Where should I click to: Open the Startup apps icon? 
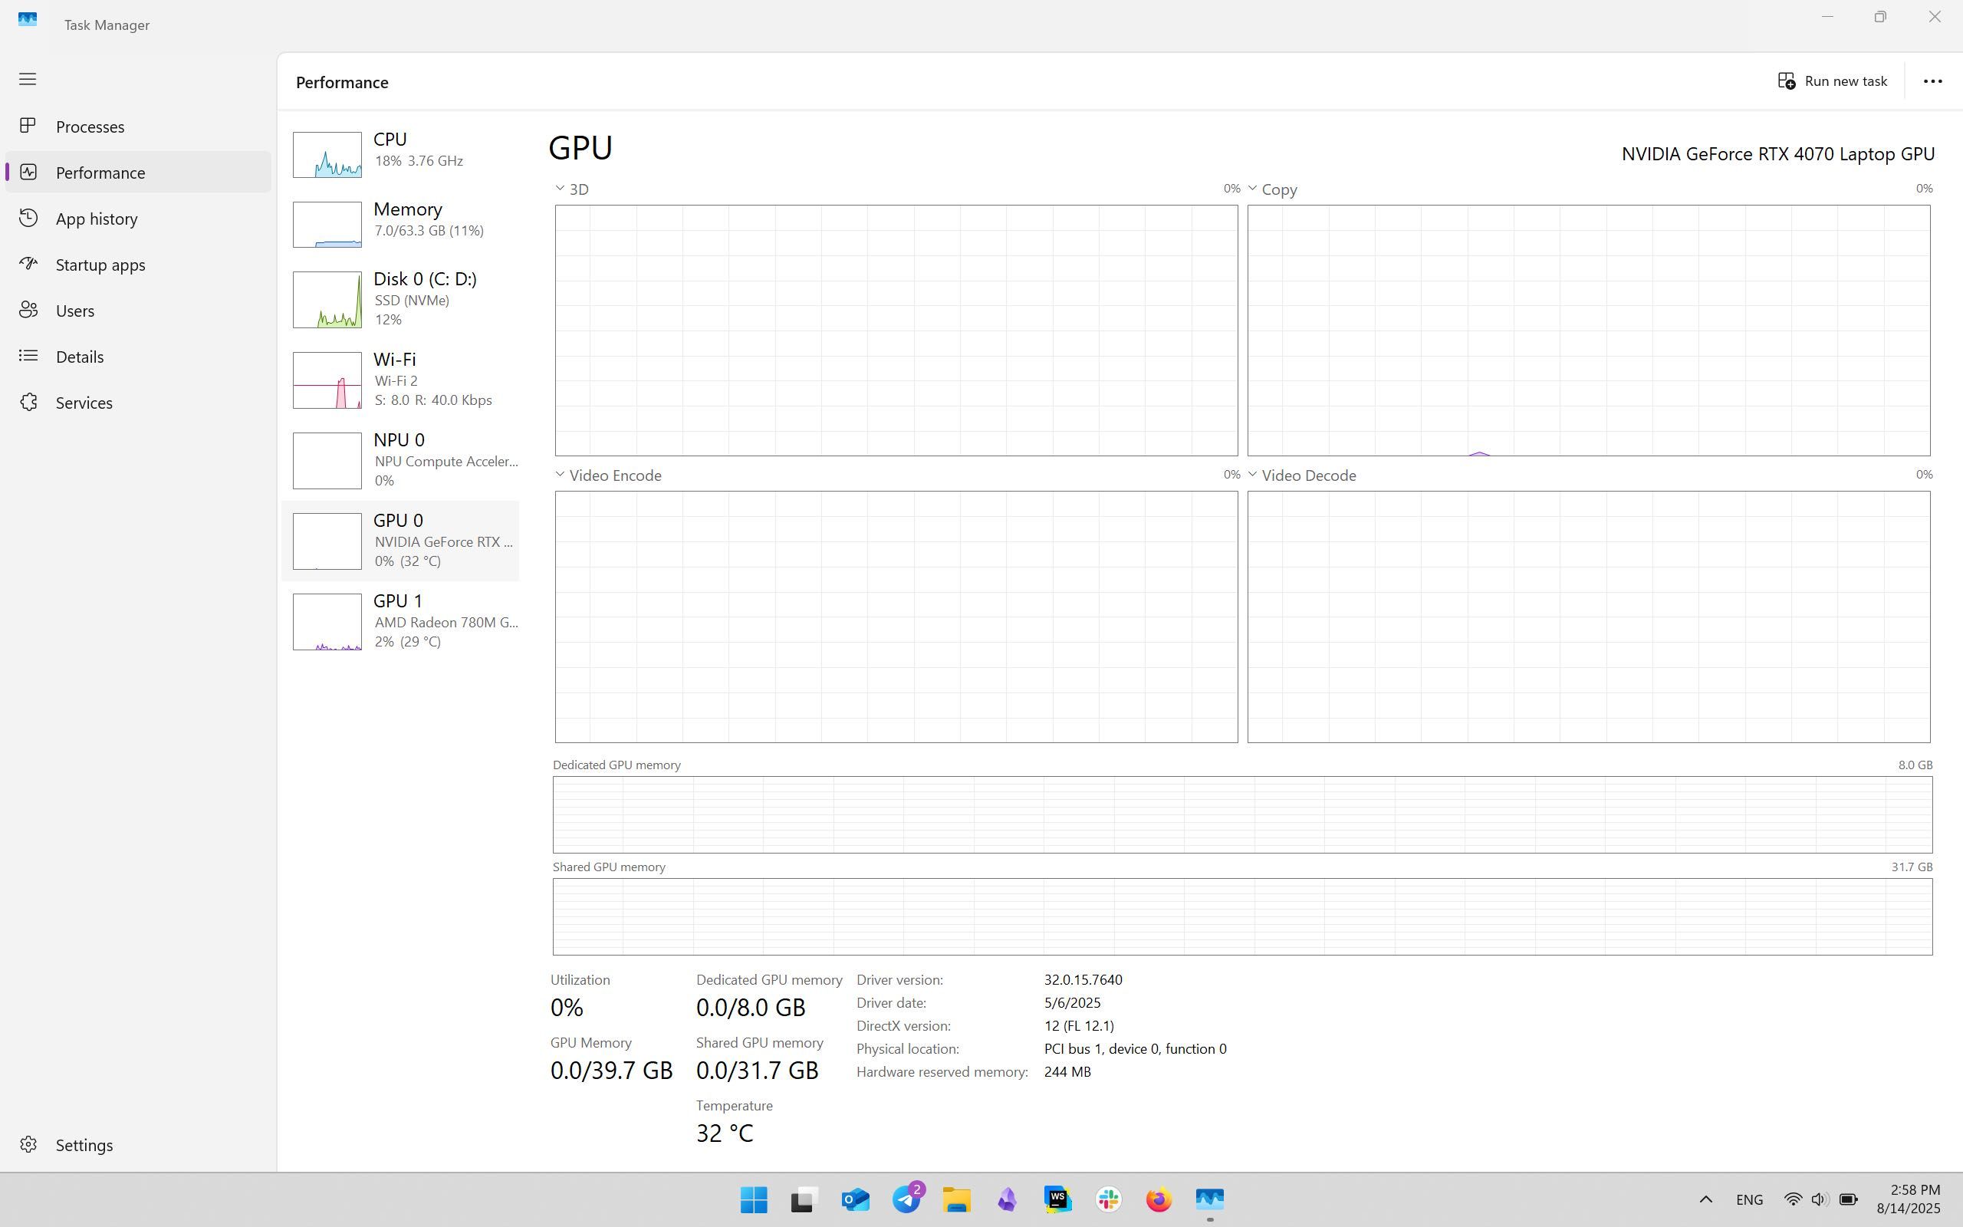click(28, 264)
